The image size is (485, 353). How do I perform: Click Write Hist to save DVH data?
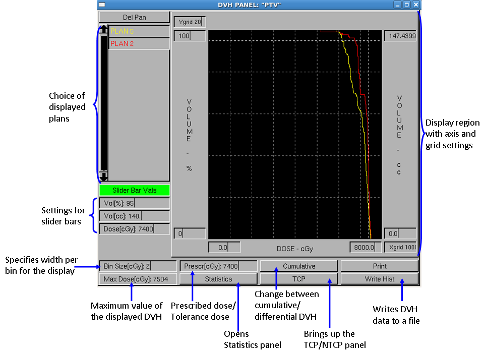[380, 279]
